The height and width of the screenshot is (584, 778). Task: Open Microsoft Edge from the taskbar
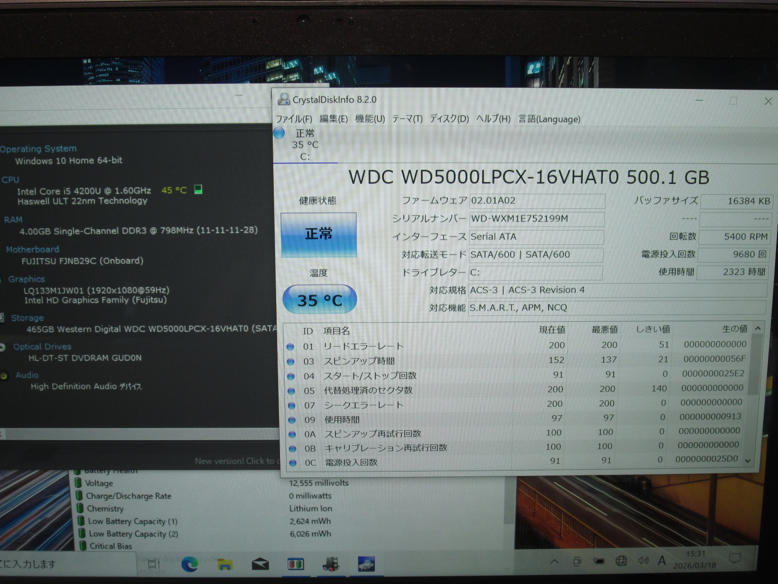[190, 564]
